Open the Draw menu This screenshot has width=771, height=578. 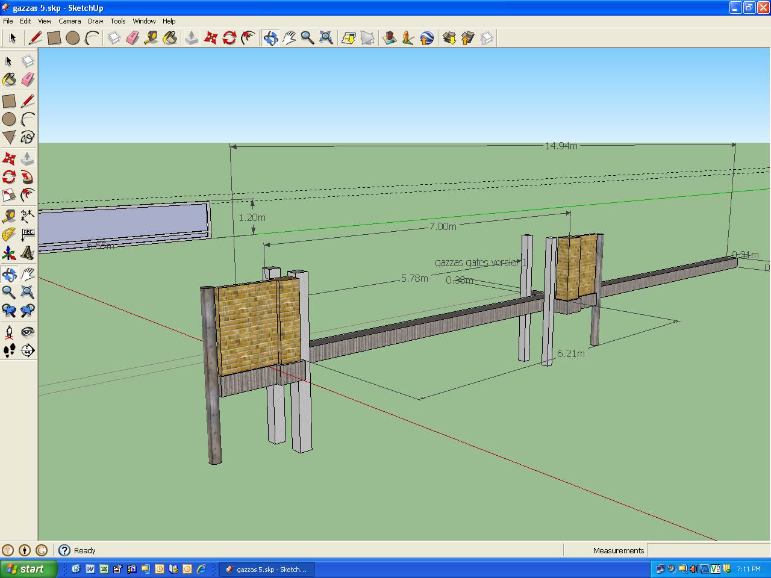point(95,21)
